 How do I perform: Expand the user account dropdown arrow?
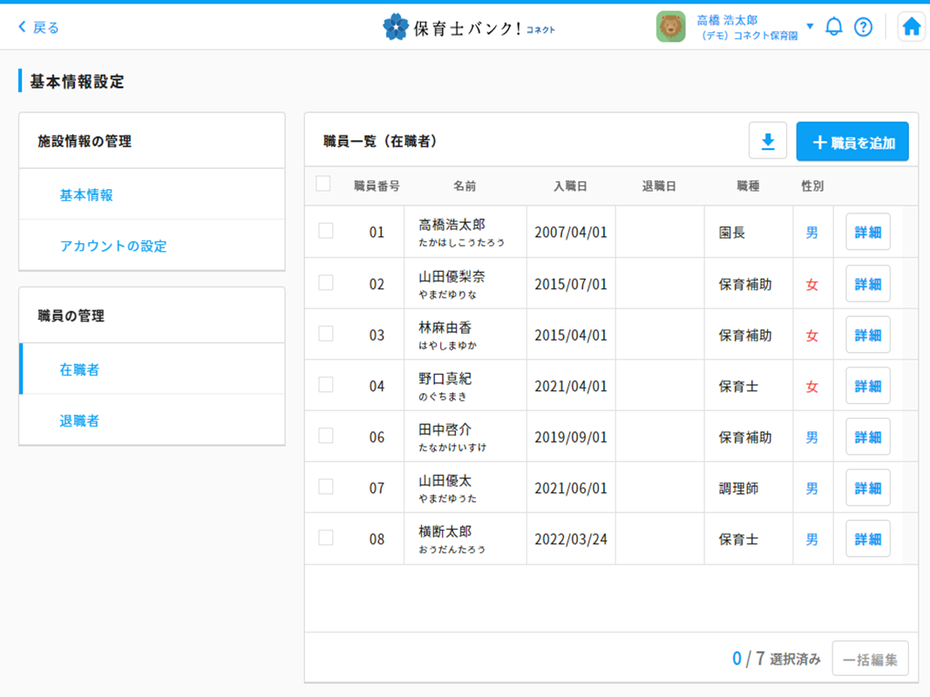click(810, 27)
